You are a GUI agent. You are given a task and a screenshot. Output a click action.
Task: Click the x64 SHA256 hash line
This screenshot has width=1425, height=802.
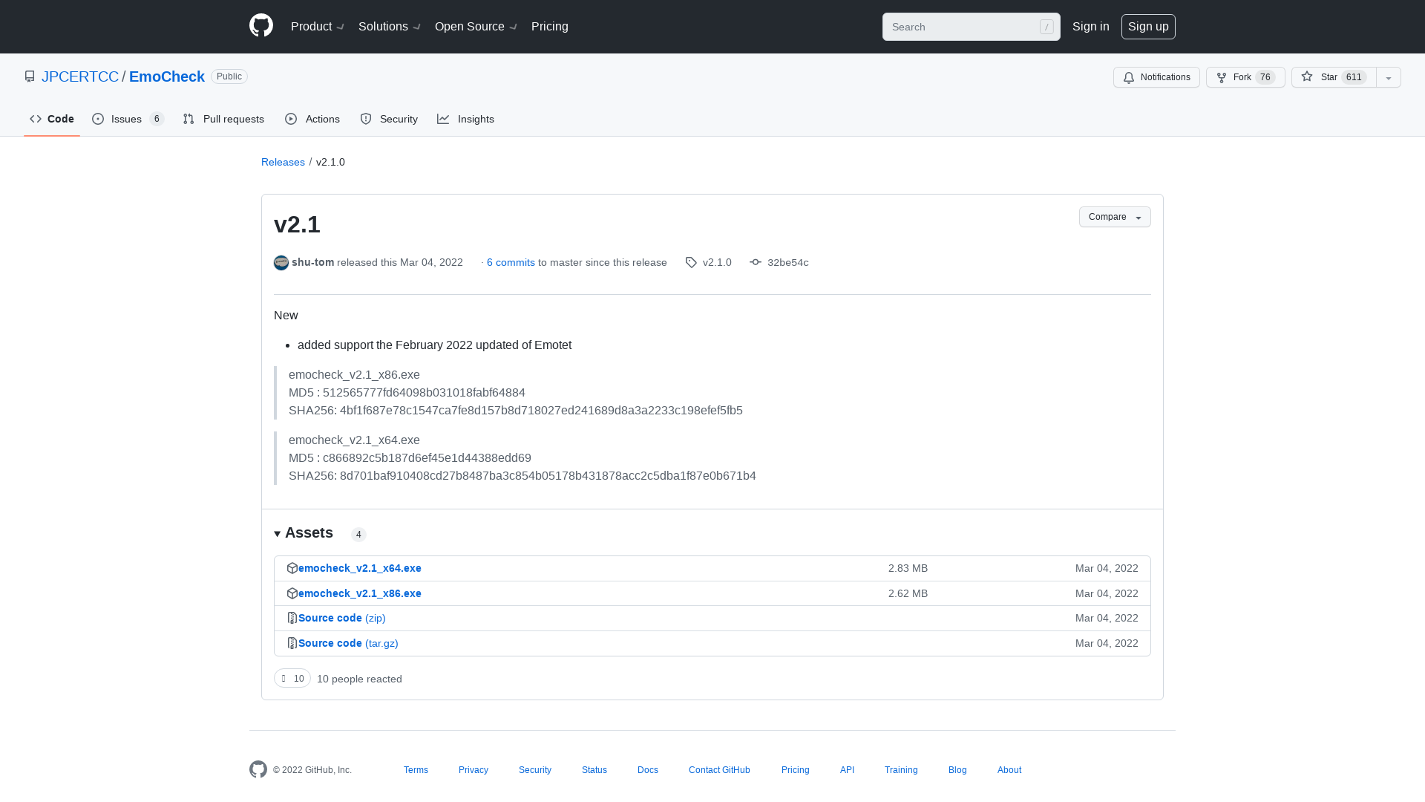coord(522,476)
